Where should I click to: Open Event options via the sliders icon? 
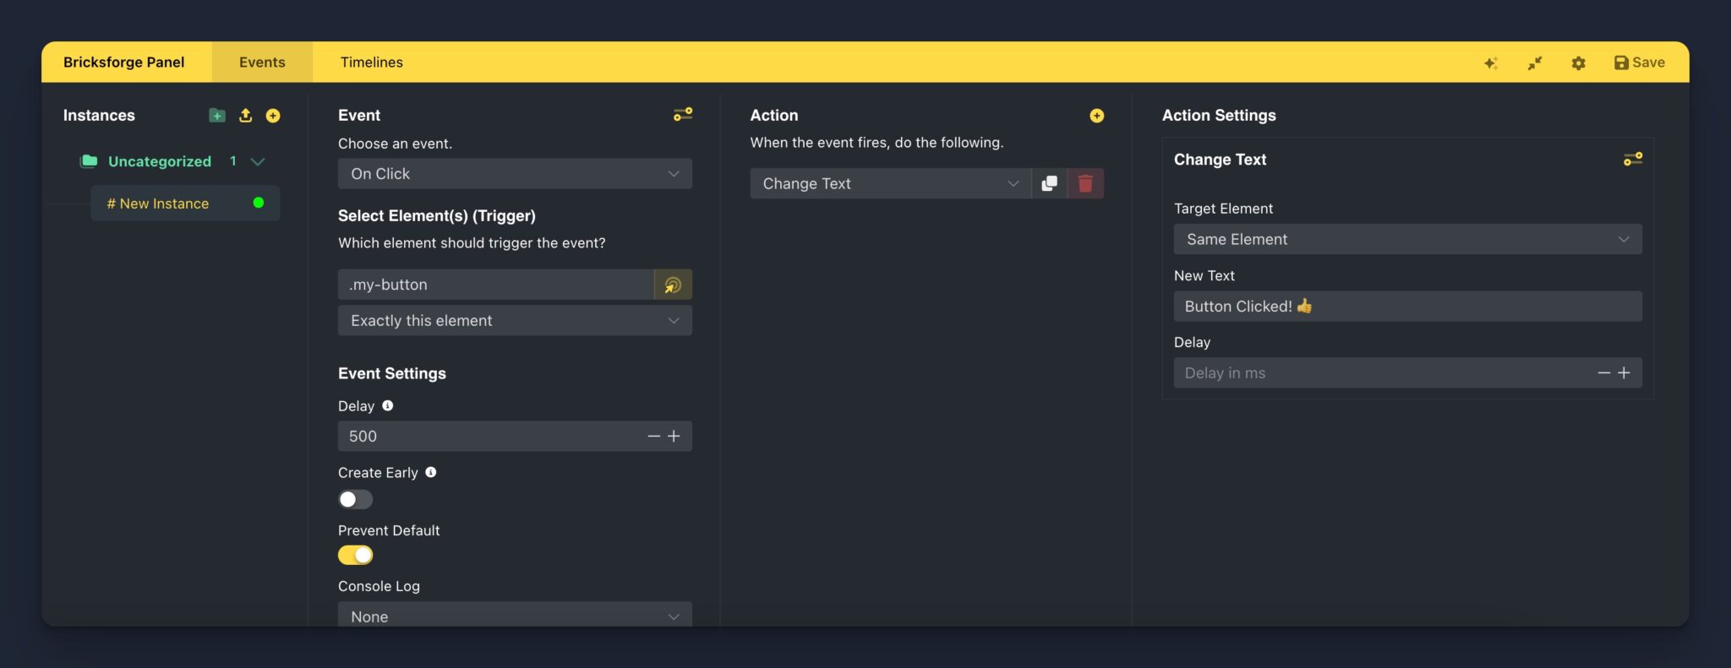(x=683, y=114)
